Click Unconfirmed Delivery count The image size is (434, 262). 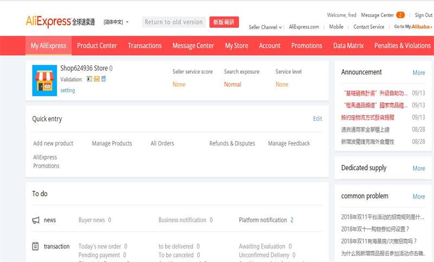(x=294, y=255)
